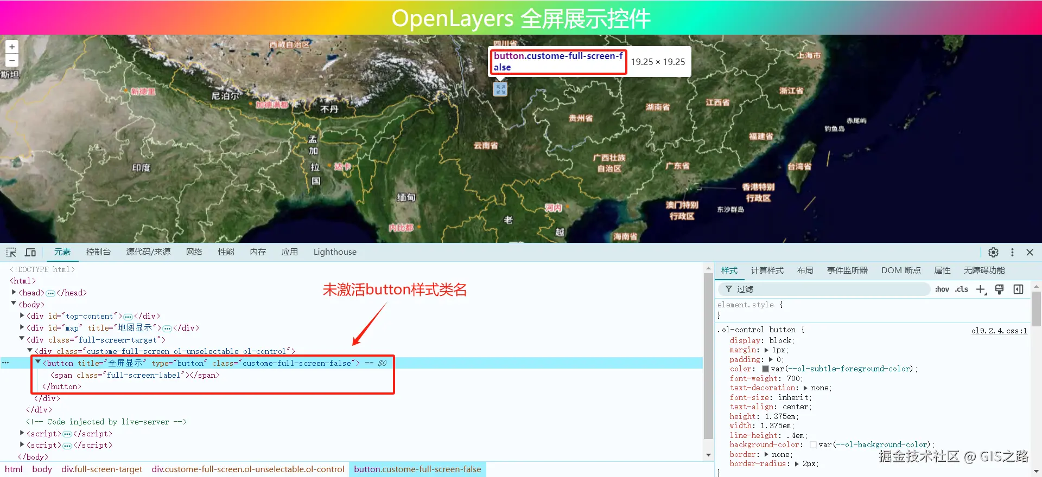Toggle the device toolbar icon
The image size is (1042, 477).
30,252
